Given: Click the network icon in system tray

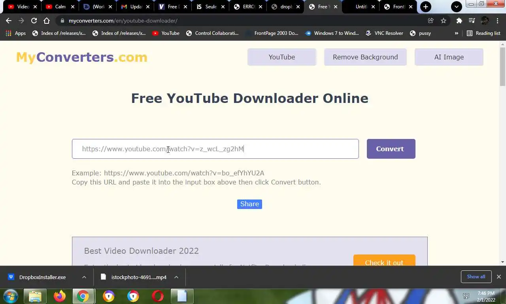Looking at the screenshot, I should point(466,296).
